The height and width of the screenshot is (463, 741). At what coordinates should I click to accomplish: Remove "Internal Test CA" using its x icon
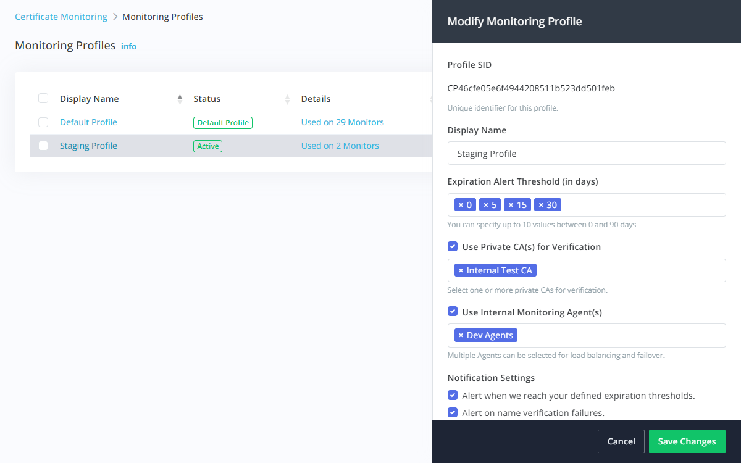point(461,270)
